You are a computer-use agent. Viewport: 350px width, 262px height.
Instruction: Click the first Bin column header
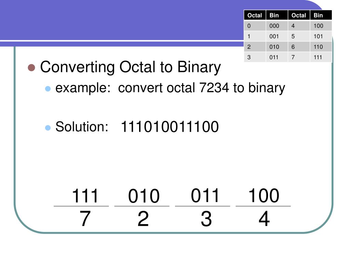pos(277,15)
